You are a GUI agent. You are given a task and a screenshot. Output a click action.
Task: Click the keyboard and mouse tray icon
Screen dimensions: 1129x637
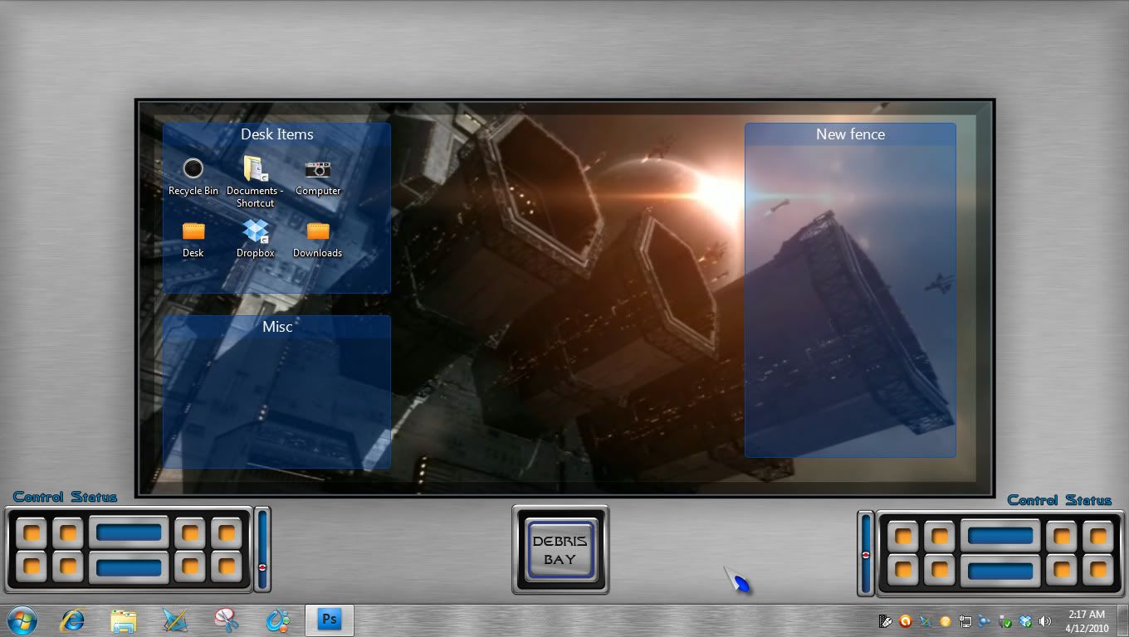886,621
